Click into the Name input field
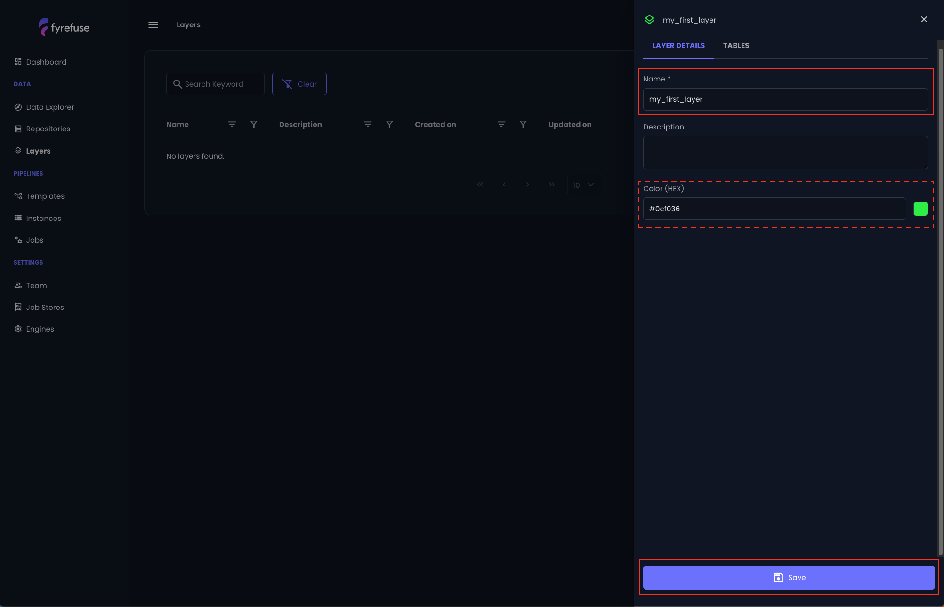The image size is (944, 607). point(785,99)
